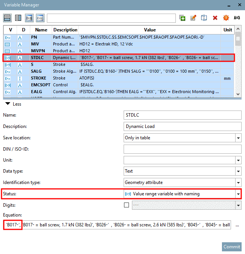
Task: Add a new variable with green plus icon
Action: click(x=182, y=18)
